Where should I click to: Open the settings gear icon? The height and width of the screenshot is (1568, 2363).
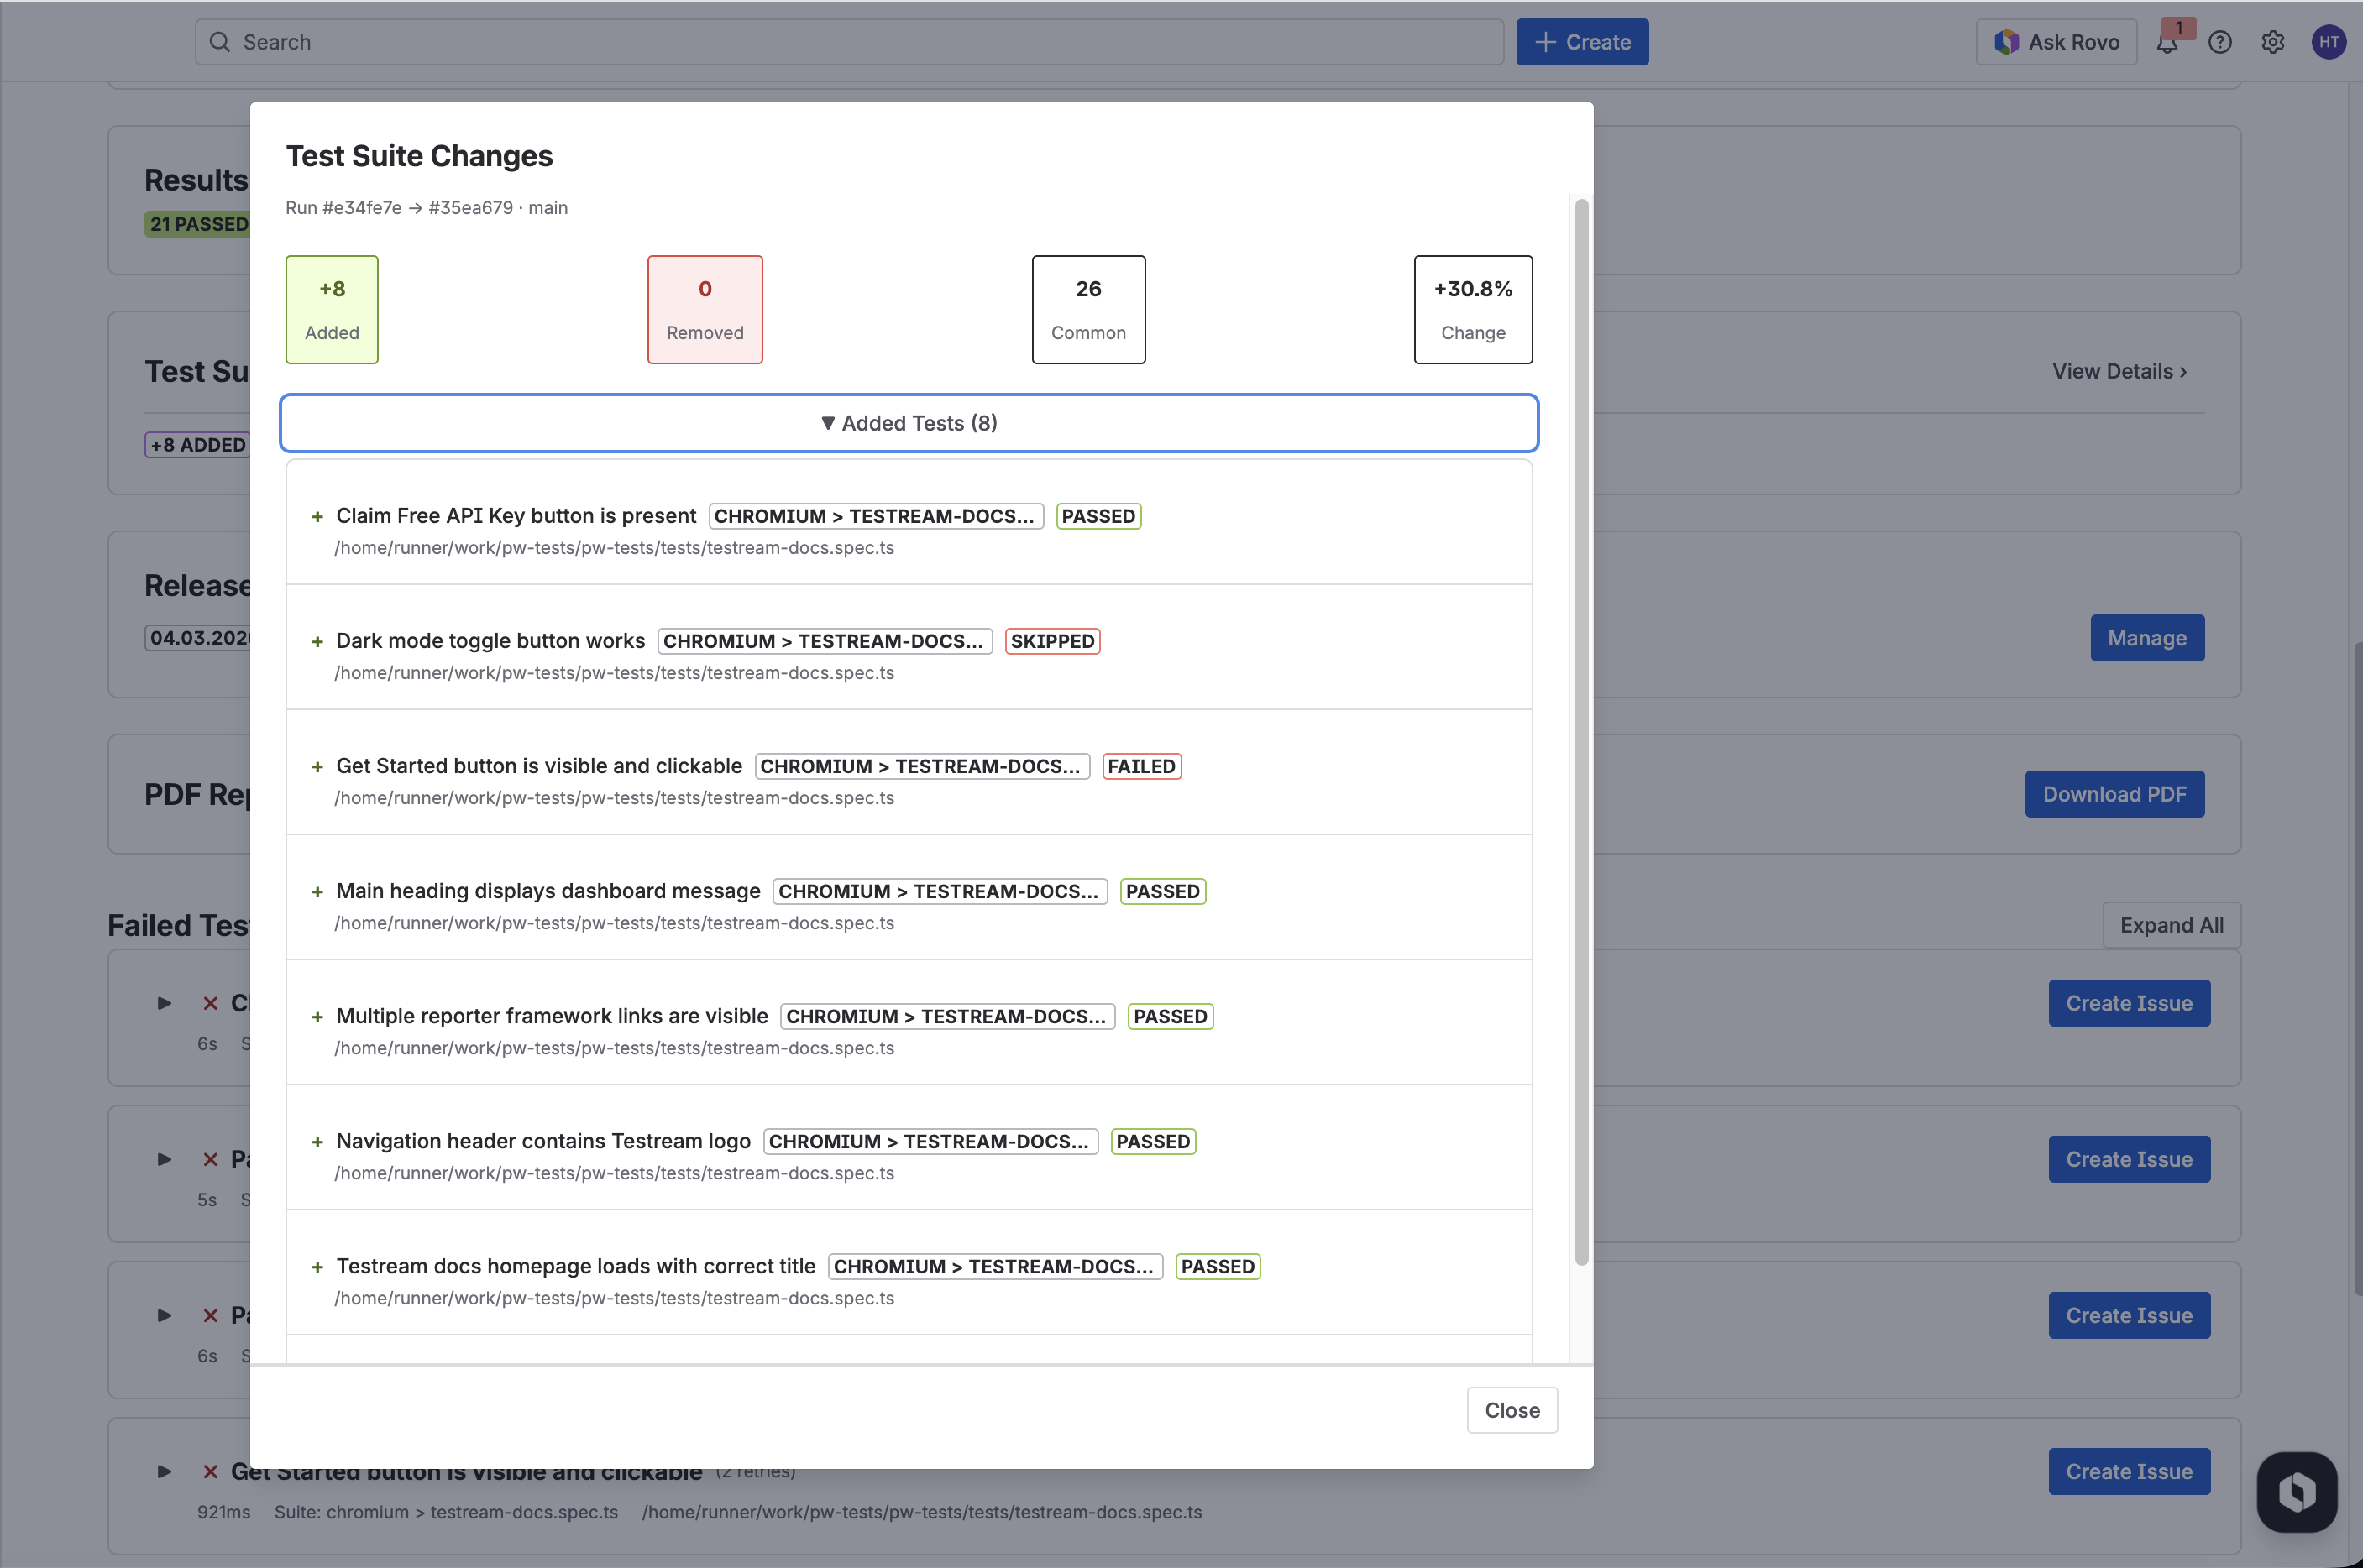click(x=2273, y=42)
